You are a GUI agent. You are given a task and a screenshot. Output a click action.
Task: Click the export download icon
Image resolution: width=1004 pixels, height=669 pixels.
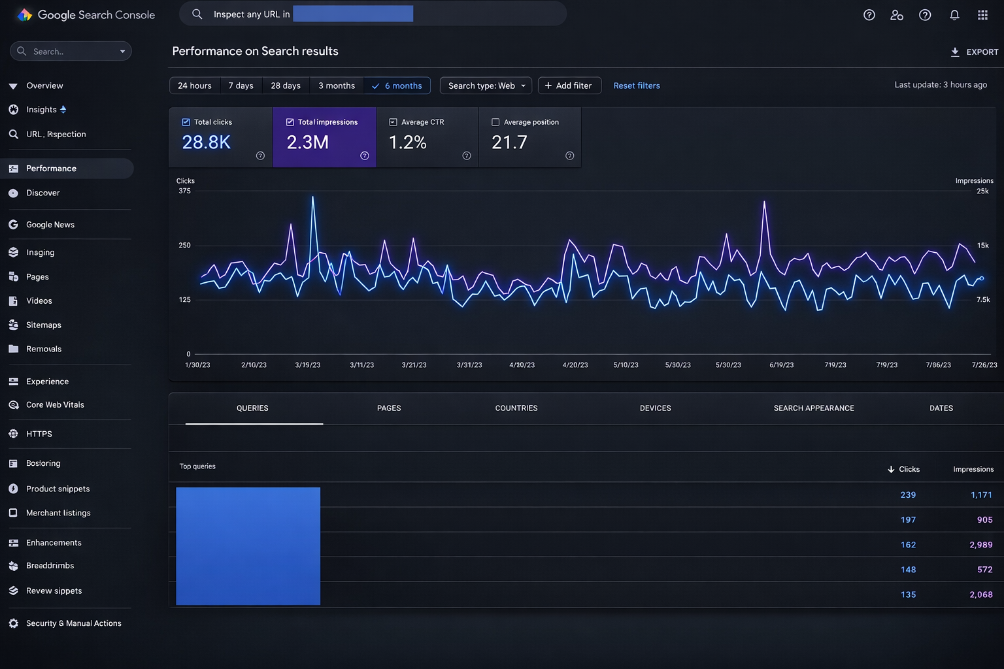coord(955,52)
